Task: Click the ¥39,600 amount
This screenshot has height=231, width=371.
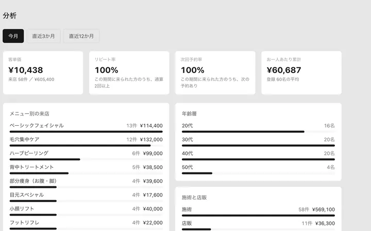Action: (153, 181)
